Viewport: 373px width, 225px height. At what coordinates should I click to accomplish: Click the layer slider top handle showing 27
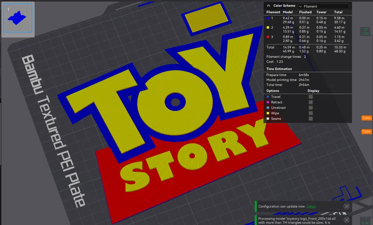[x=366, y=32]
